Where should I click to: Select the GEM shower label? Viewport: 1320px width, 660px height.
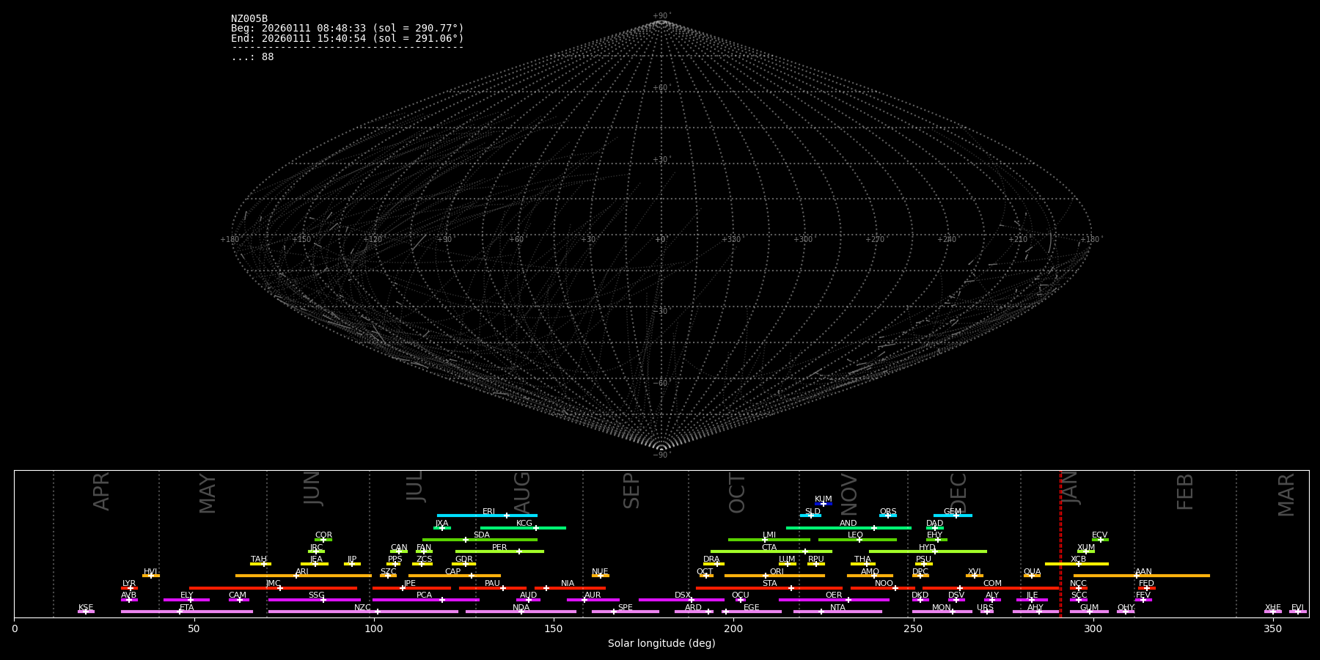(953, 512)
